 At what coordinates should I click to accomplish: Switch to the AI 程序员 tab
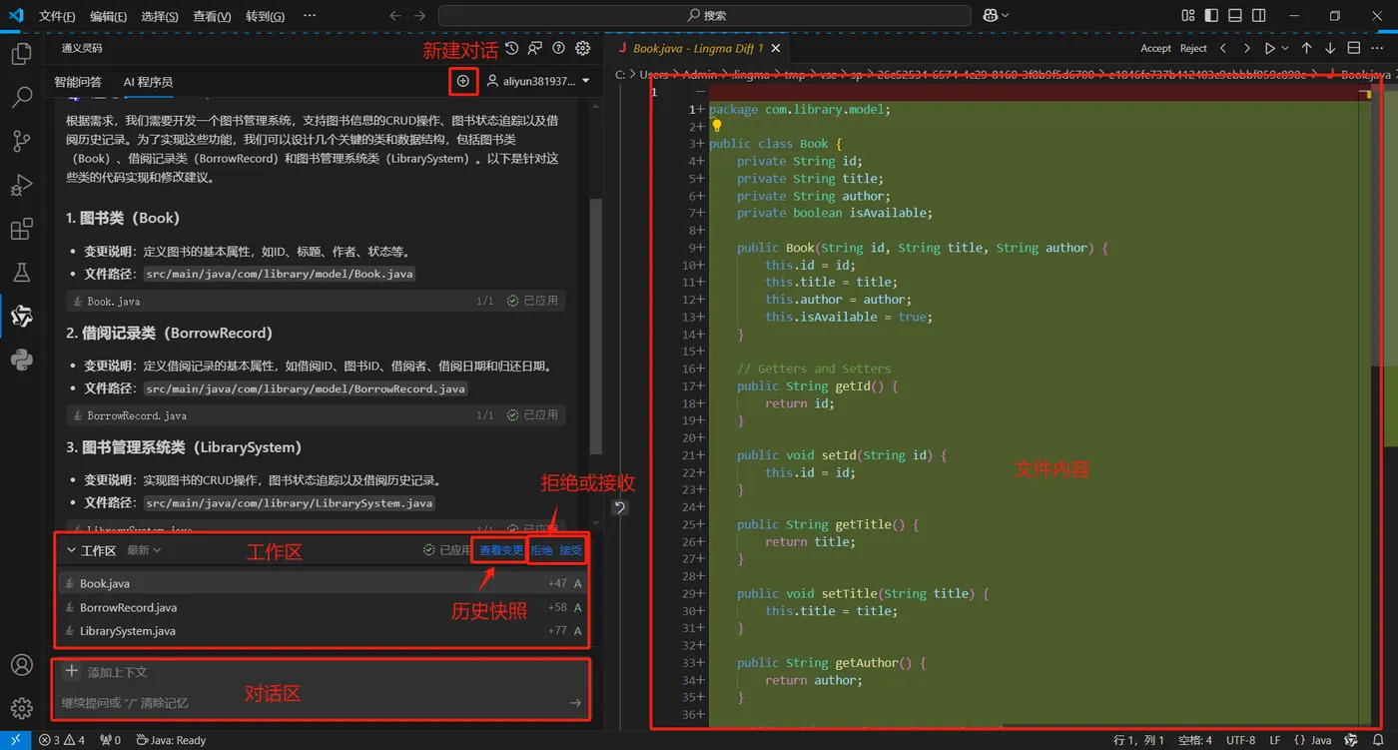click(x=148, y=82)
